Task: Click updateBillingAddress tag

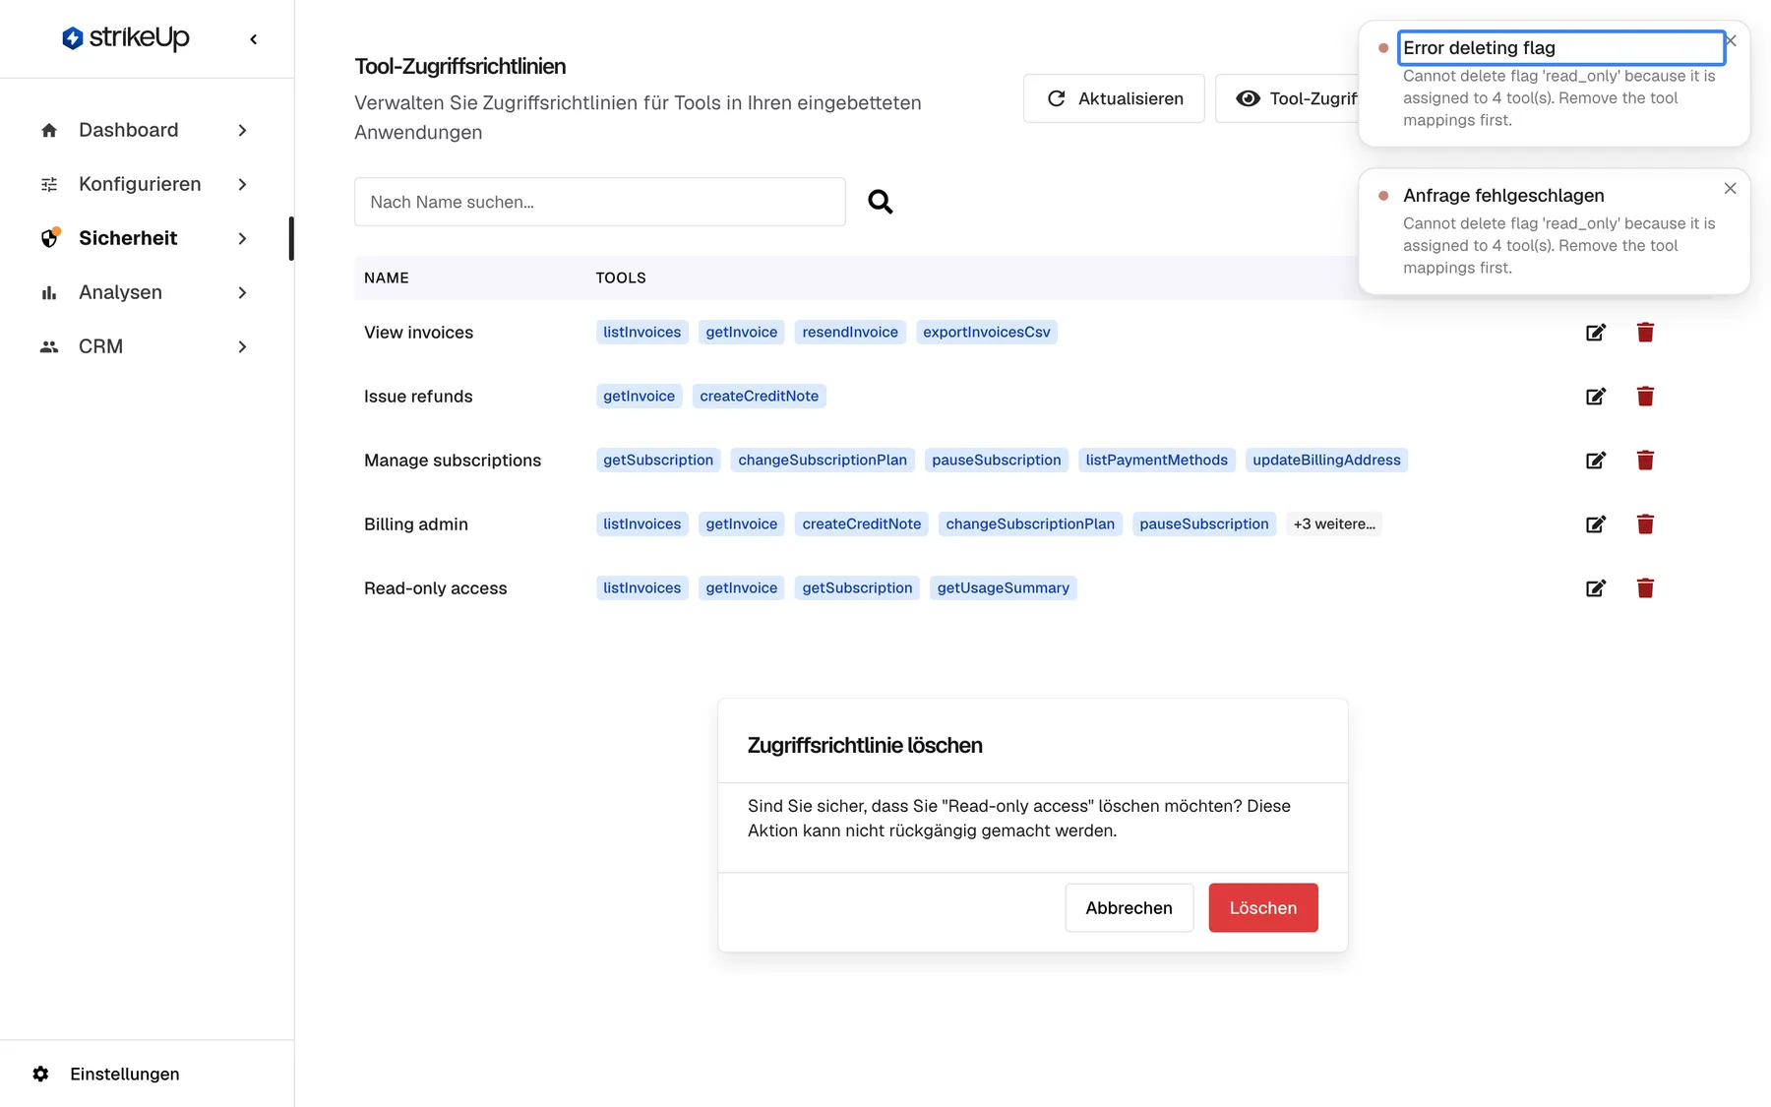Action: [x=1326, y=461]
